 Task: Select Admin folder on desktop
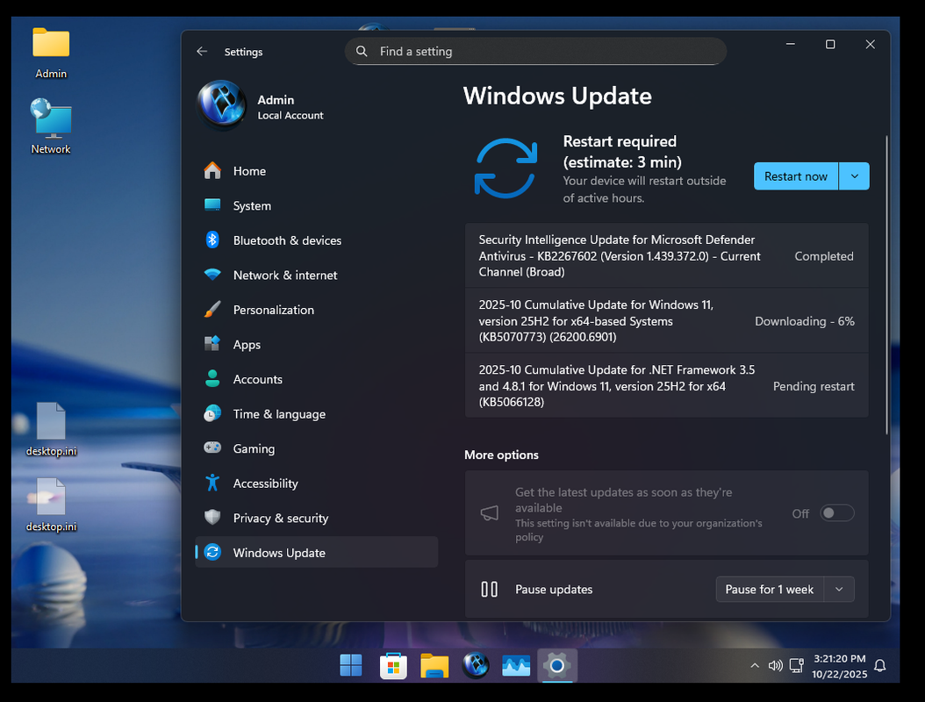click(51, 54)
